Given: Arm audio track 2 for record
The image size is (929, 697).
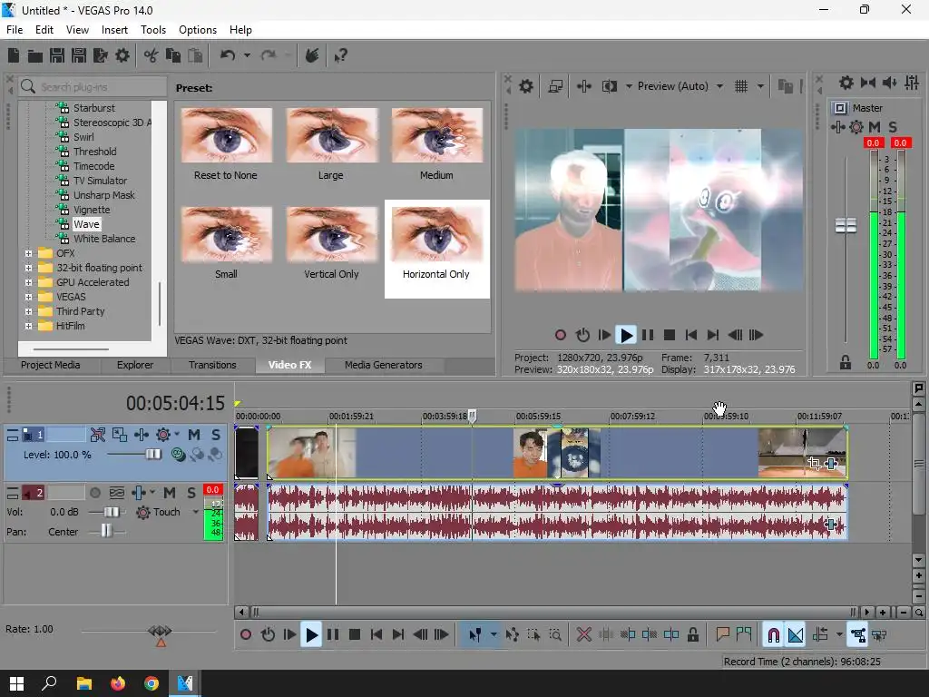Looking at the screenshot, I should pyautogui.click(x=94, y=493).
